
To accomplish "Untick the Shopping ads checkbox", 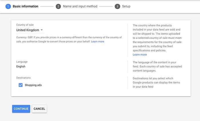I will [x=21, y=85].
